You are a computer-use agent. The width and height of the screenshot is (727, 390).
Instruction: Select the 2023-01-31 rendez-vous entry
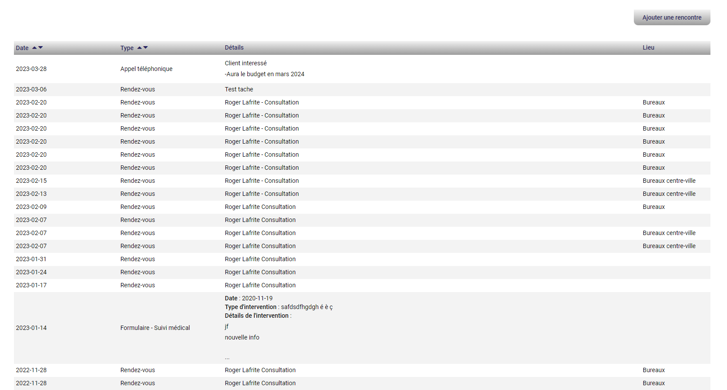click(x=31, y=259)
